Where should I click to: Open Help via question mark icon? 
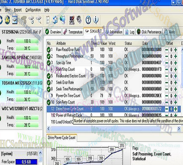(x=88, y=20)
